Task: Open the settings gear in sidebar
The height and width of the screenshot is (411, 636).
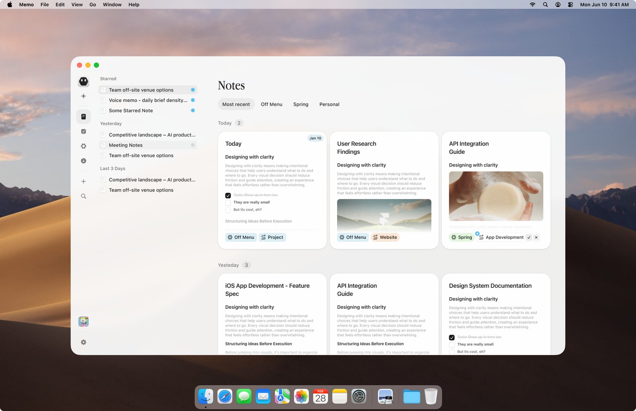Action: coord(83,342)
